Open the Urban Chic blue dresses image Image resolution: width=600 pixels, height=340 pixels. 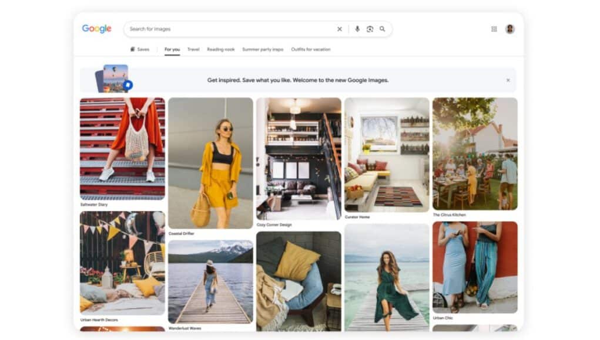click(475, 267)
